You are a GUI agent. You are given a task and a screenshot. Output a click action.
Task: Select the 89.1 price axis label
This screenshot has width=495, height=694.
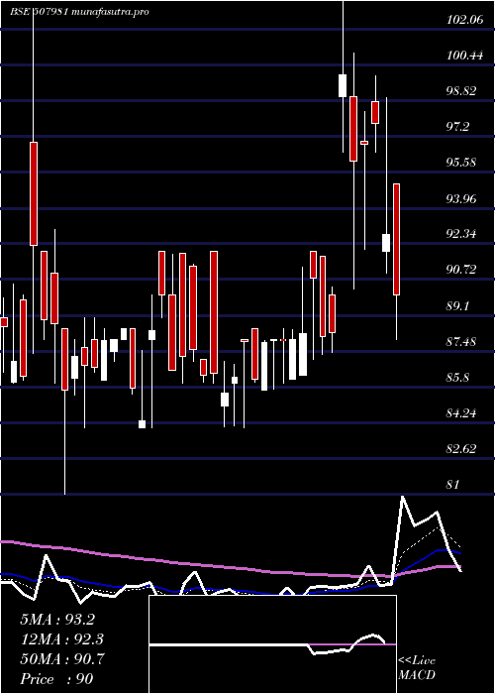[457, 305]
